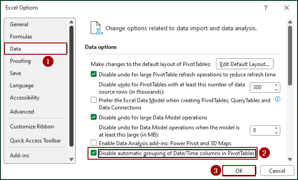Increase the Data Model size value 8
The width and height of the screenshot is (298, 180).
click(x=276, y=128)
